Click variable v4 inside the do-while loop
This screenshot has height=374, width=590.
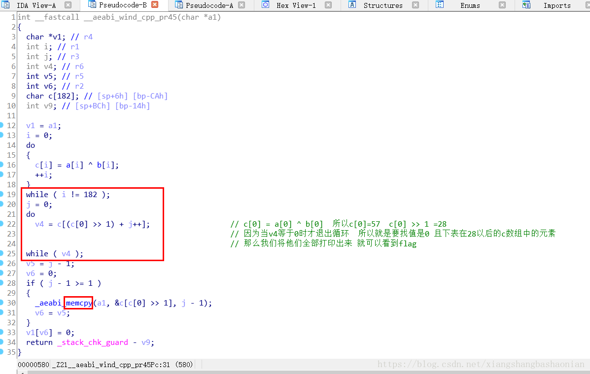(39, 224)
